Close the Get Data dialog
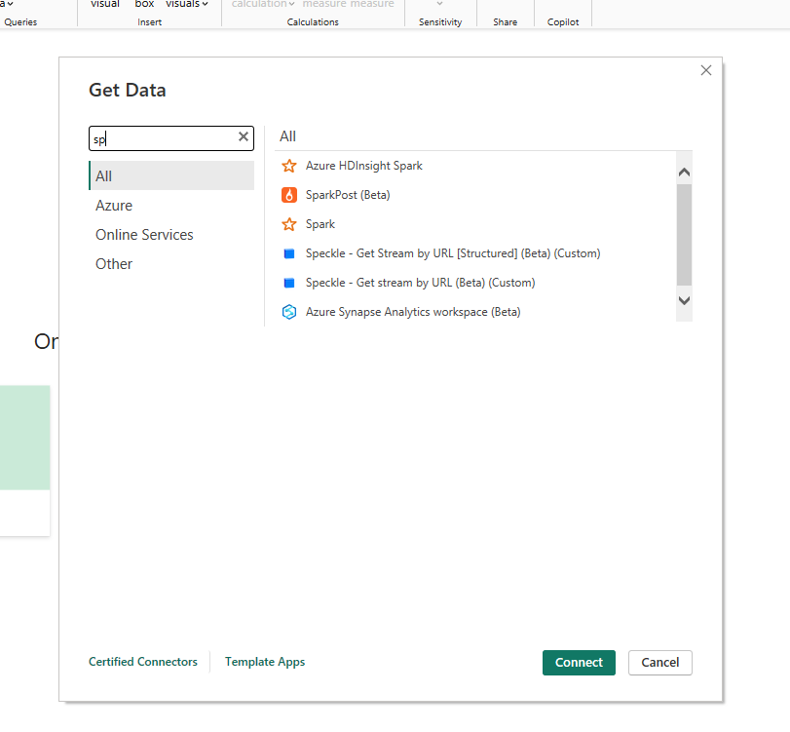The width and height of the screenshot is (790, 732). coord(706,70)
